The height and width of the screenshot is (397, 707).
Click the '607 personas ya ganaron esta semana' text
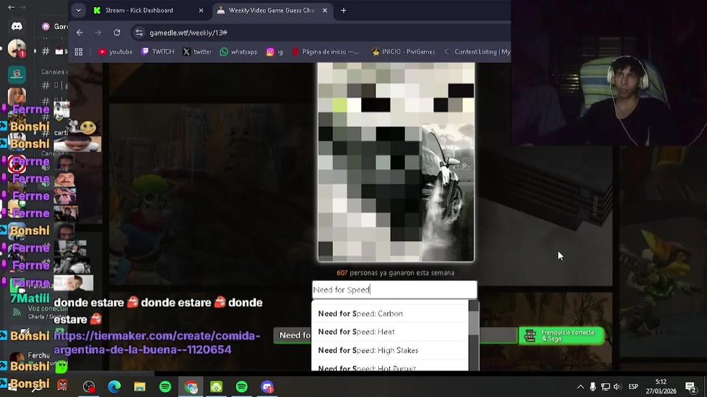[395, 273]
